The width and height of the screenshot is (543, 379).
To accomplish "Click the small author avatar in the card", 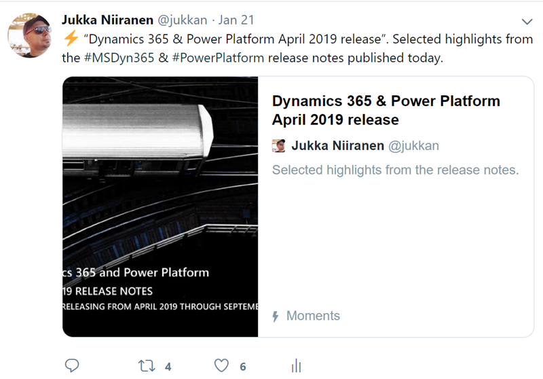I will [279, 146].
